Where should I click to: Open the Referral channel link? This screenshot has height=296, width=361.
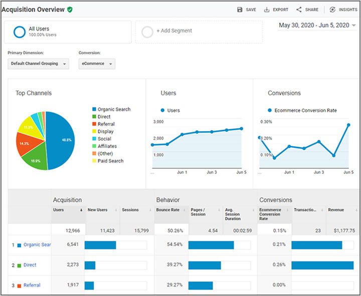32,285
